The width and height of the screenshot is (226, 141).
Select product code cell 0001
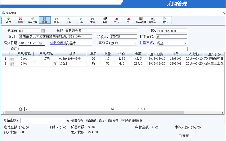[24, 59]
